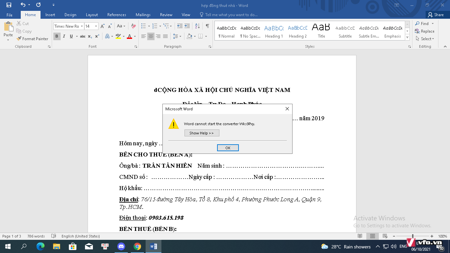Expand the Styles gallery More arrow
The image size is (450, 253).
pos(408,38)
